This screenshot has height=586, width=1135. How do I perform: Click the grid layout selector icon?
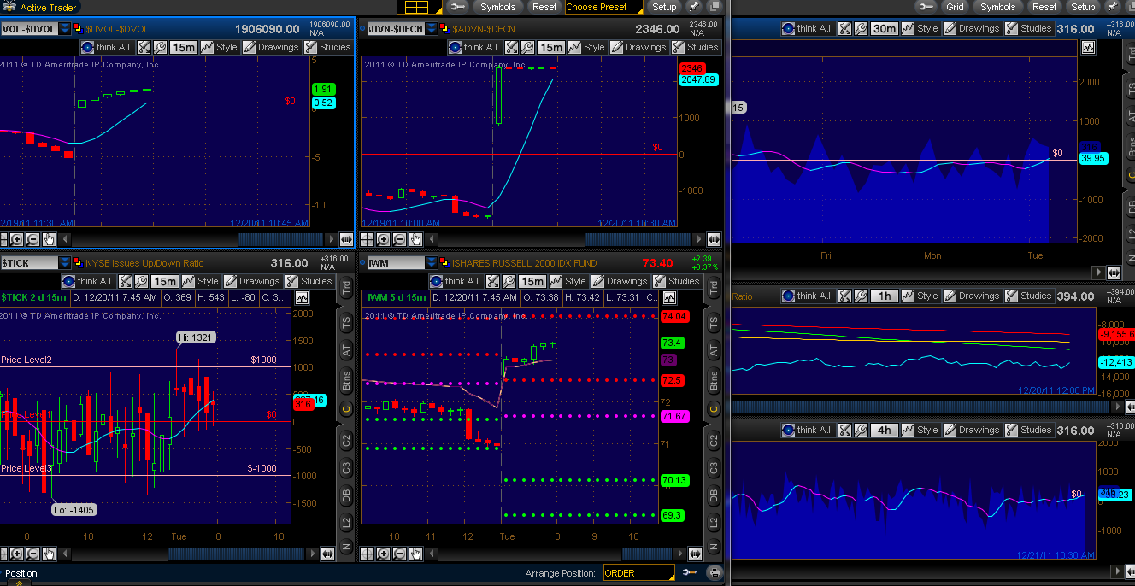pyautogui.click(x=416, y=7)
